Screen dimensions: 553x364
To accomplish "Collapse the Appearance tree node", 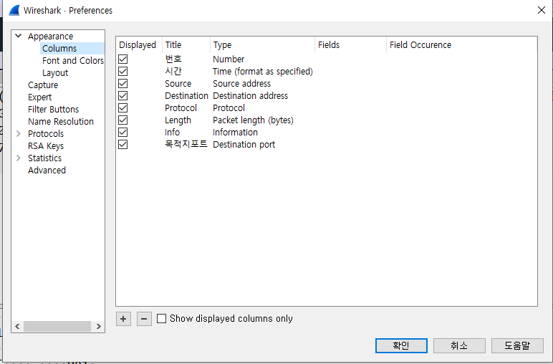I will point(19,36).
